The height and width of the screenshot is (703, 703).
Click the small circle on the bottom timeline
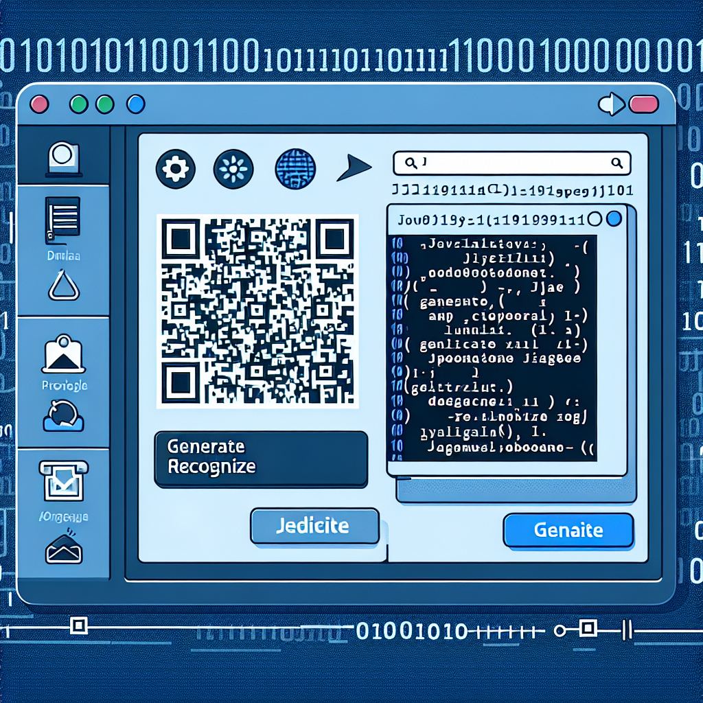tap(560, 632)
